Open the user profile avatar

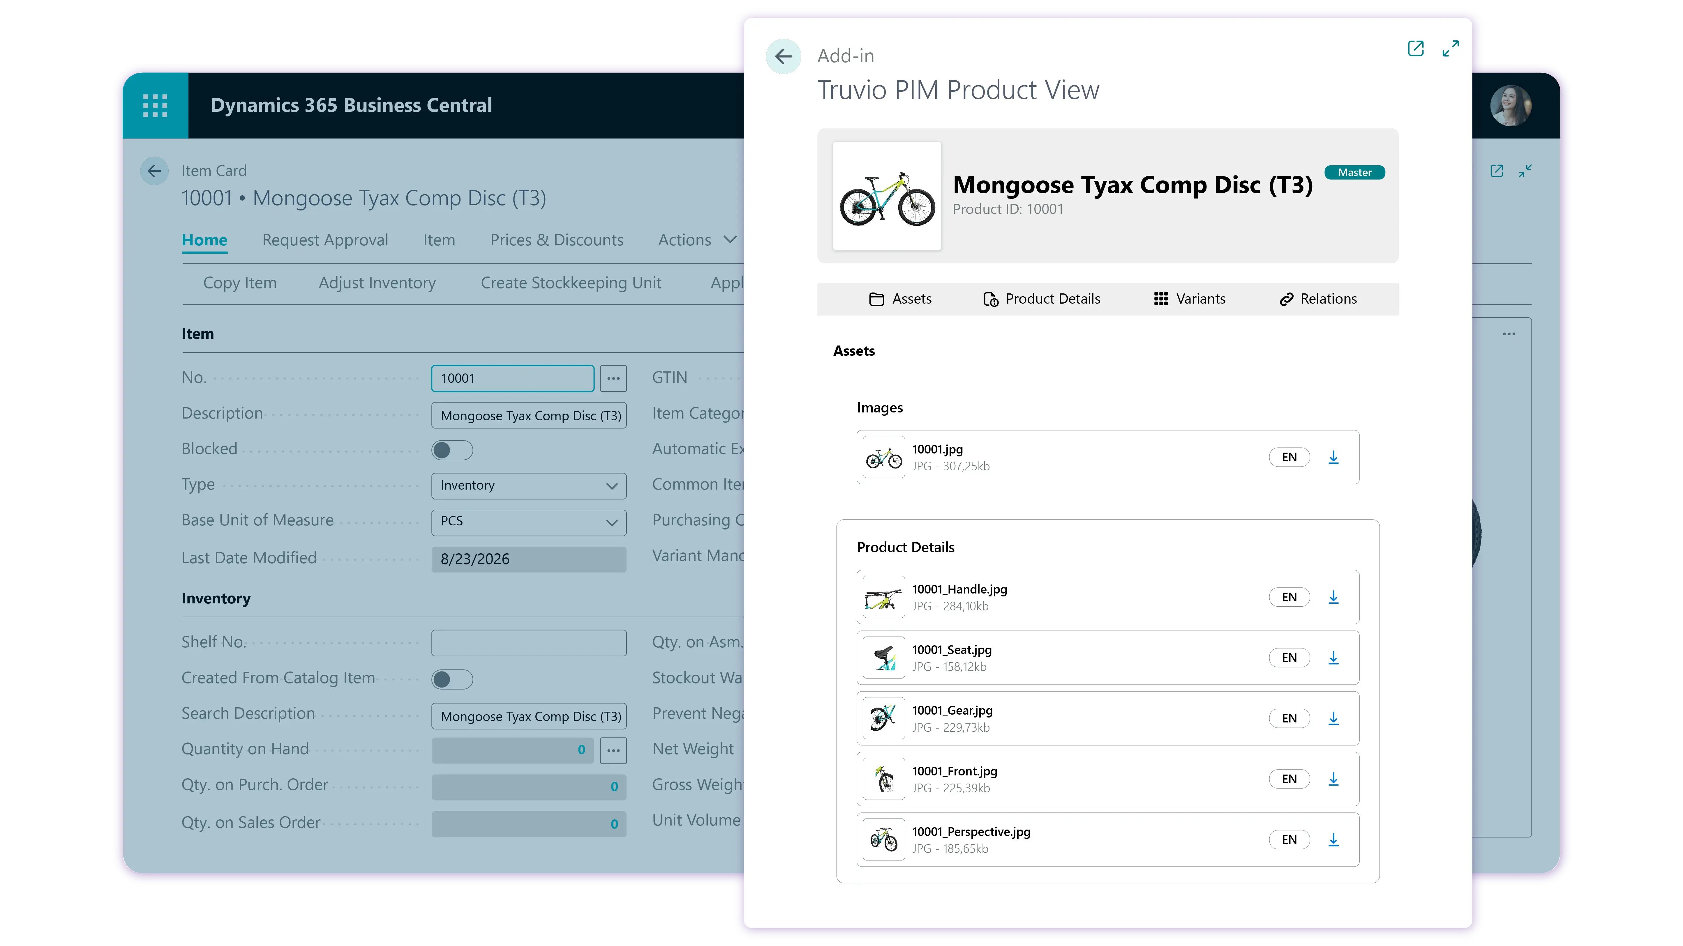tap(1511, 106)
